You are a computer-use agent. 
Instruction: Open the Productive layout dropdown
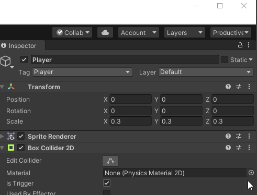point(231,32)
